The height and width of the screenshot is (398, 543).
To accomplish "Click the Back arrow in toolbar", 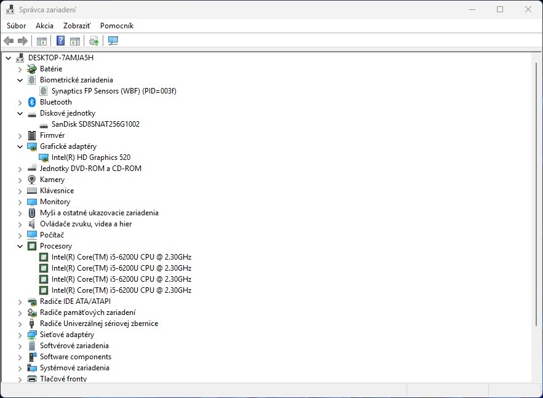I will point(9,41).
